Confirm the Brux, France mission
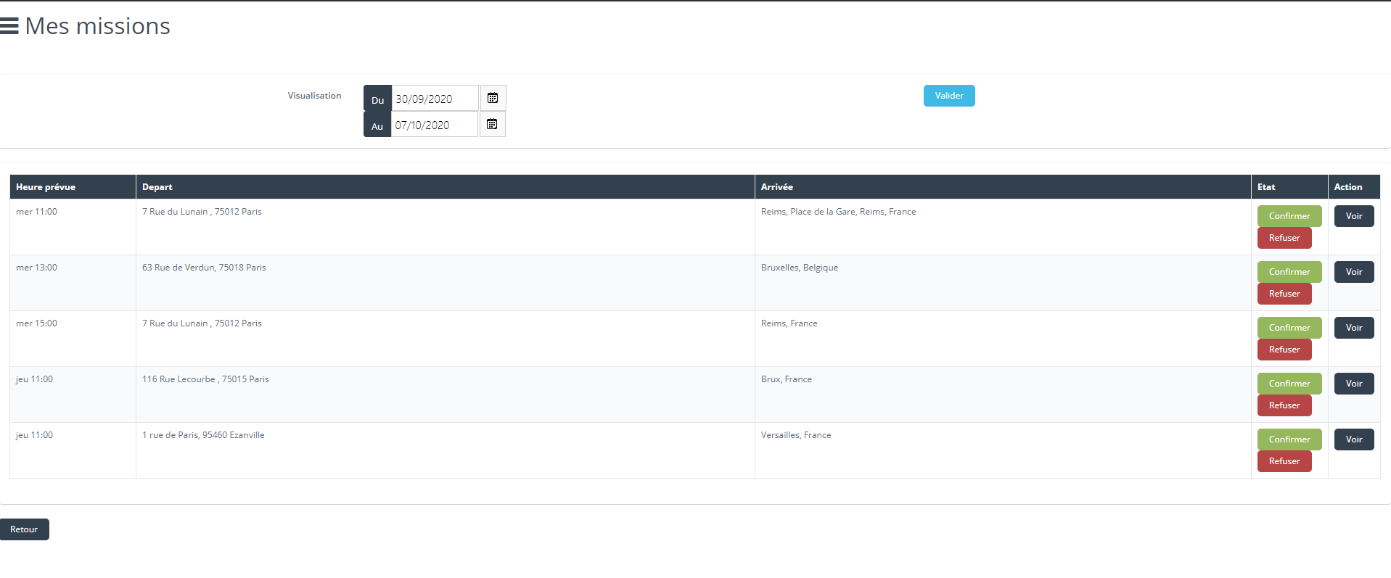This screenshot has height=578, width=1391. 1289,384
